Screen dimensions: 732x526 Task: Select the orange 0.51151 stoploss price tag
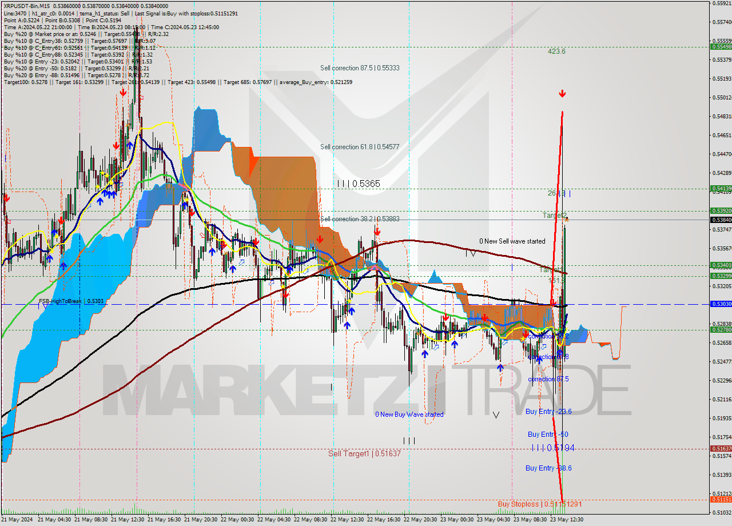(x=721, y=499)
